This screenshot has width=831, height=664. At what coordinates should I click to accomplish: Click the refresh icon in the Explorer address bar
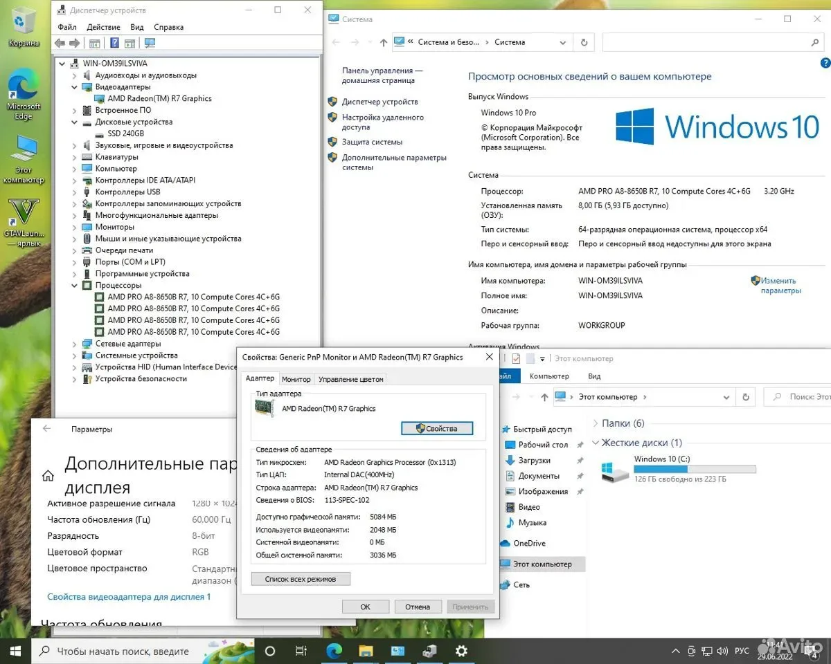[x=745, y=397]
